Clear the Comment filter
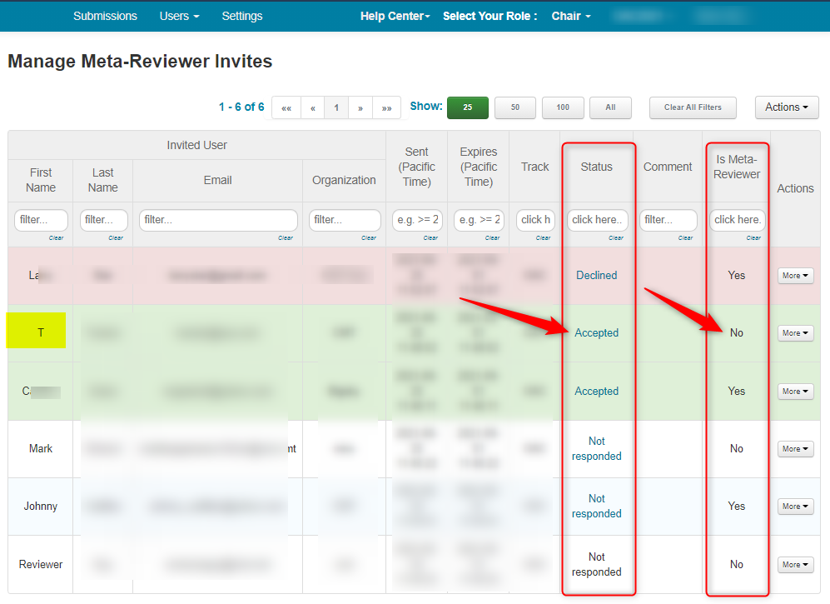Viewport: 830px width, 604px height. coord(685,238)
